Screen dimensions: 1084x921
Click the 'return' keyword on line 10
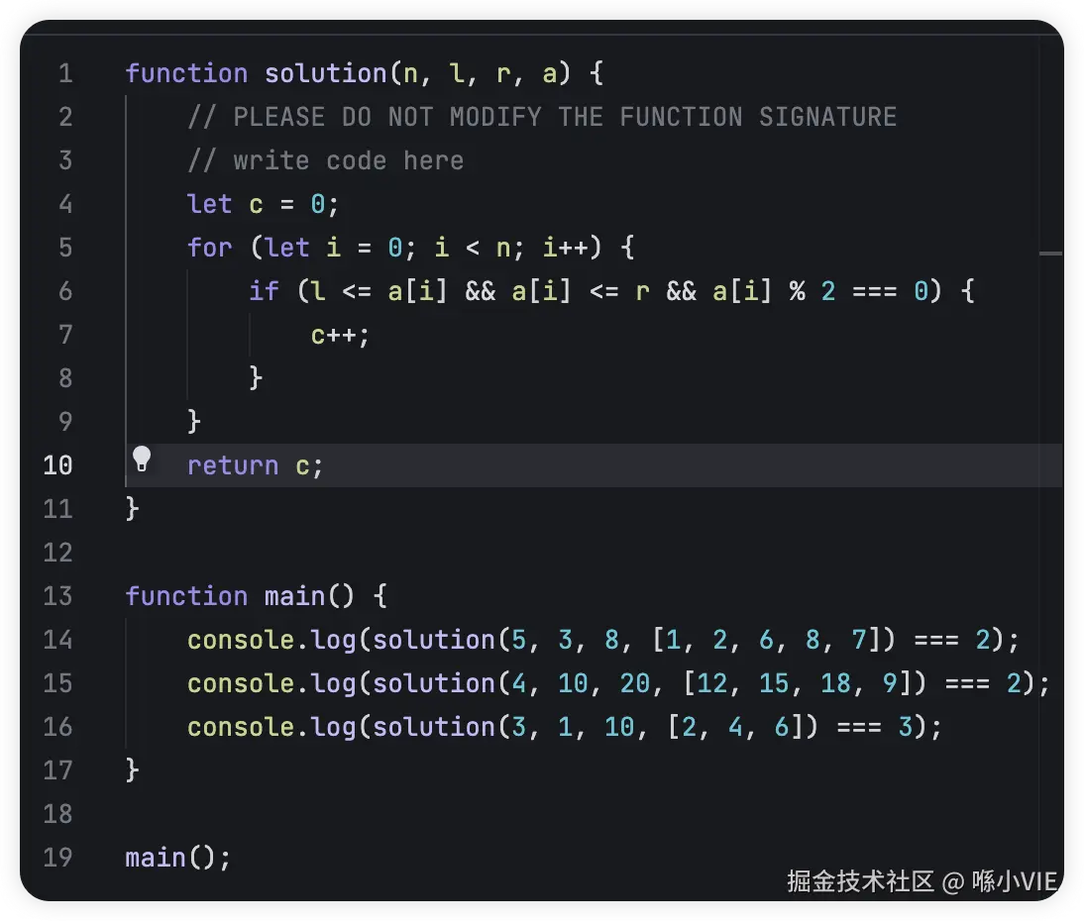click(233, 465)
